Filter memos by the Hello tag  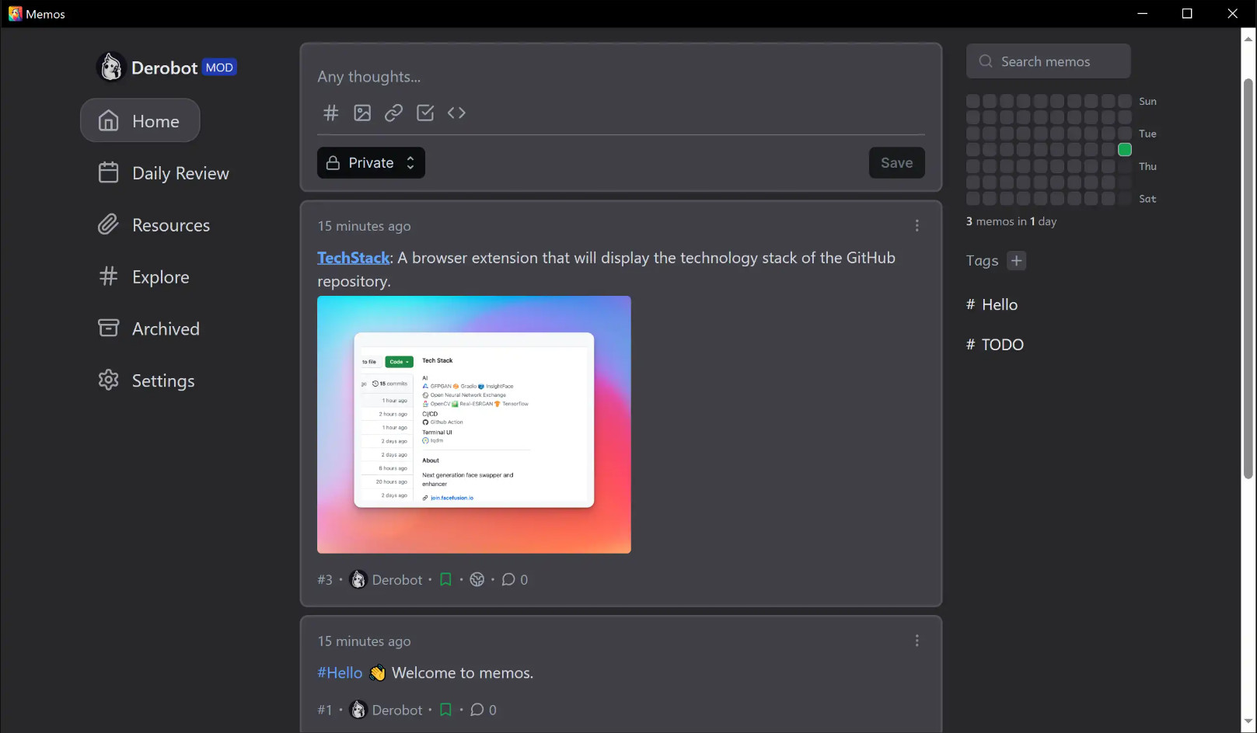click(992, 305)
